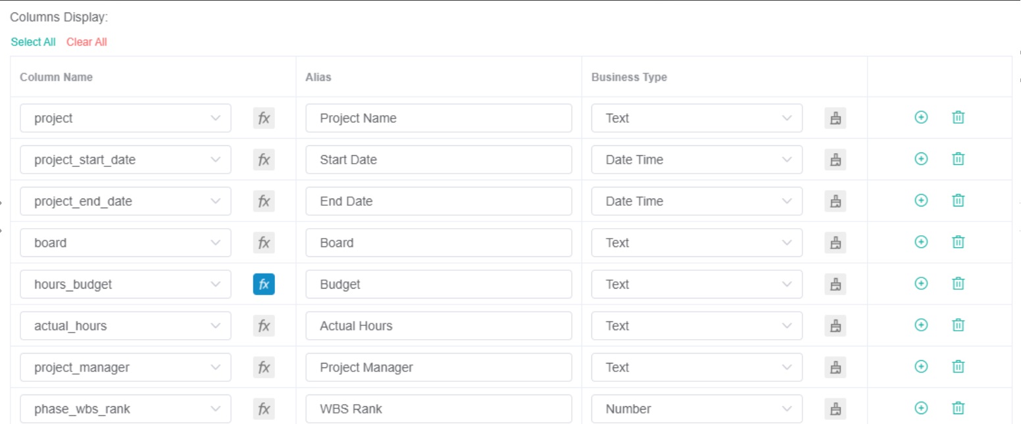
Task: Expand the board column selection list
Action: pos(125,242)
